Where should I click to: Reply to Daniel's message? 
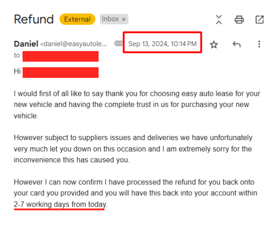pos(236,44)
